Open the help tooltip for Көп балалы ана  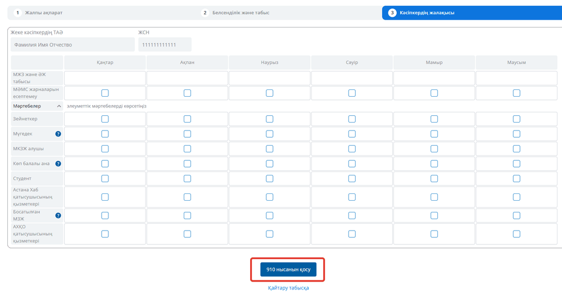pos(58,164)
